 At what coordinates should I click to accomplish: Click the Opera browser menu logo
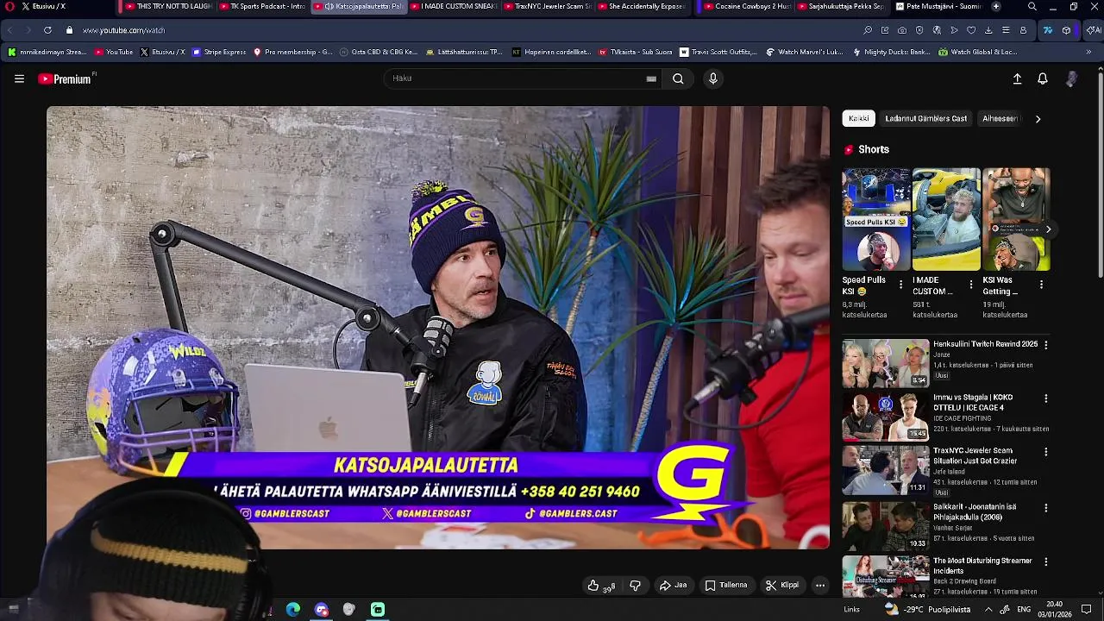[x=9, y=6]
